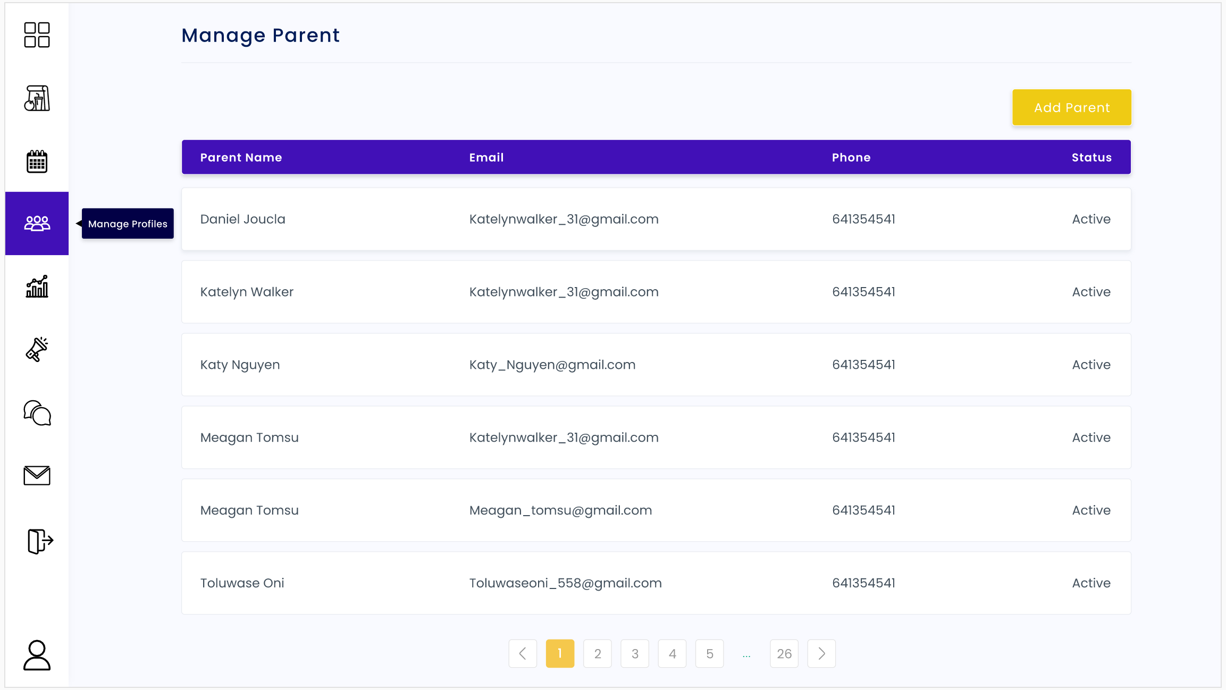Open the Toluwase Oni row
Viewport: 1226px width, 690px height.
click(656, 583)
